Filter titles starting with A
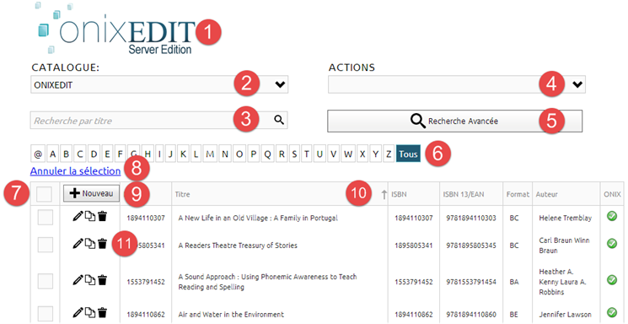 (x=52, y=154)
